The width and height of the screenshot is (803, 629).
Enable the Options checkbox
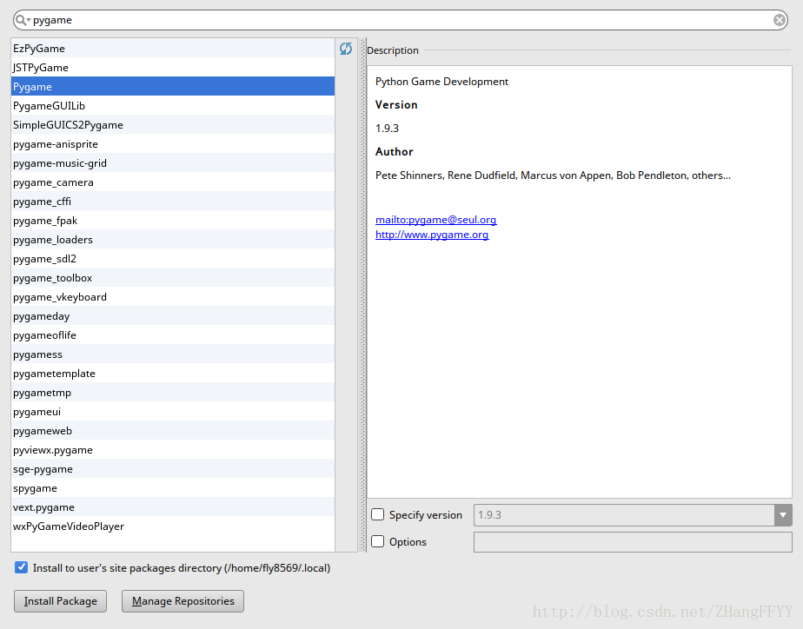[377, 541]
